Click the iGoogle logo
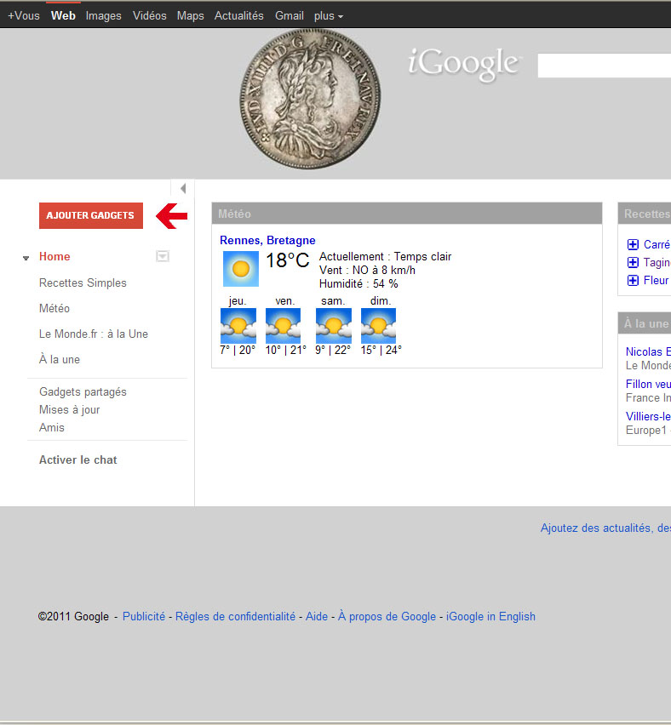 464,66
